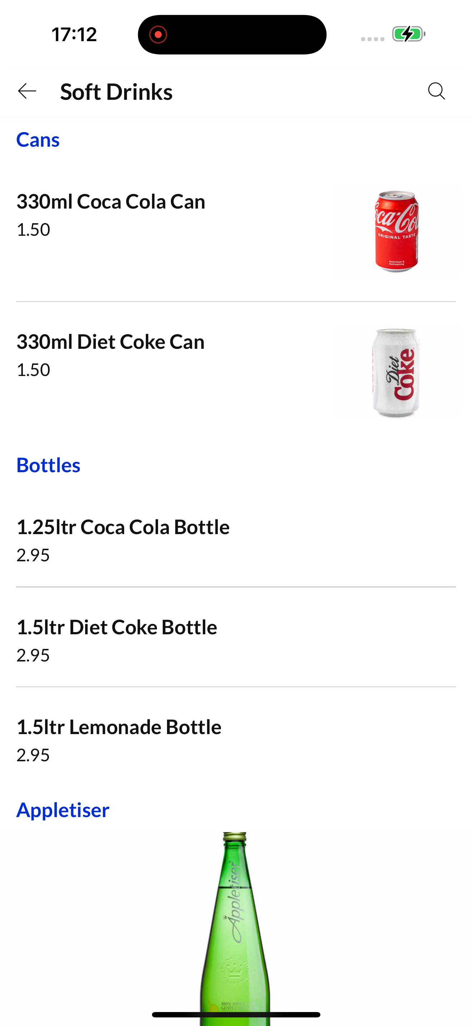Open the Appletiser bottle picture

click(x=235, y=928)
